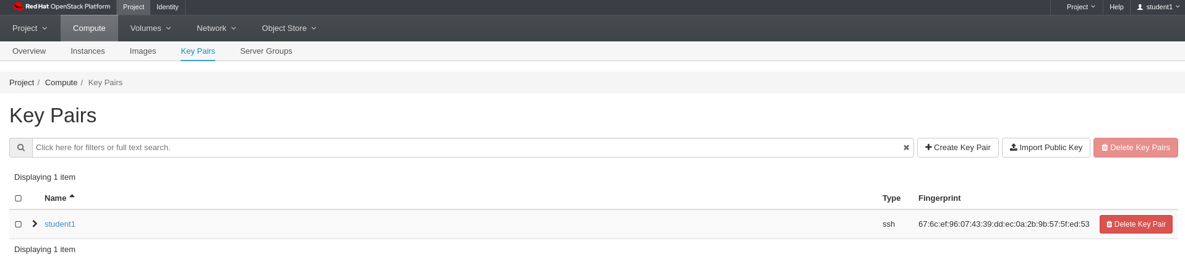Open the Network dropdown menu
The height and width of the screenshot is (270, 1185).
(216, 28)
